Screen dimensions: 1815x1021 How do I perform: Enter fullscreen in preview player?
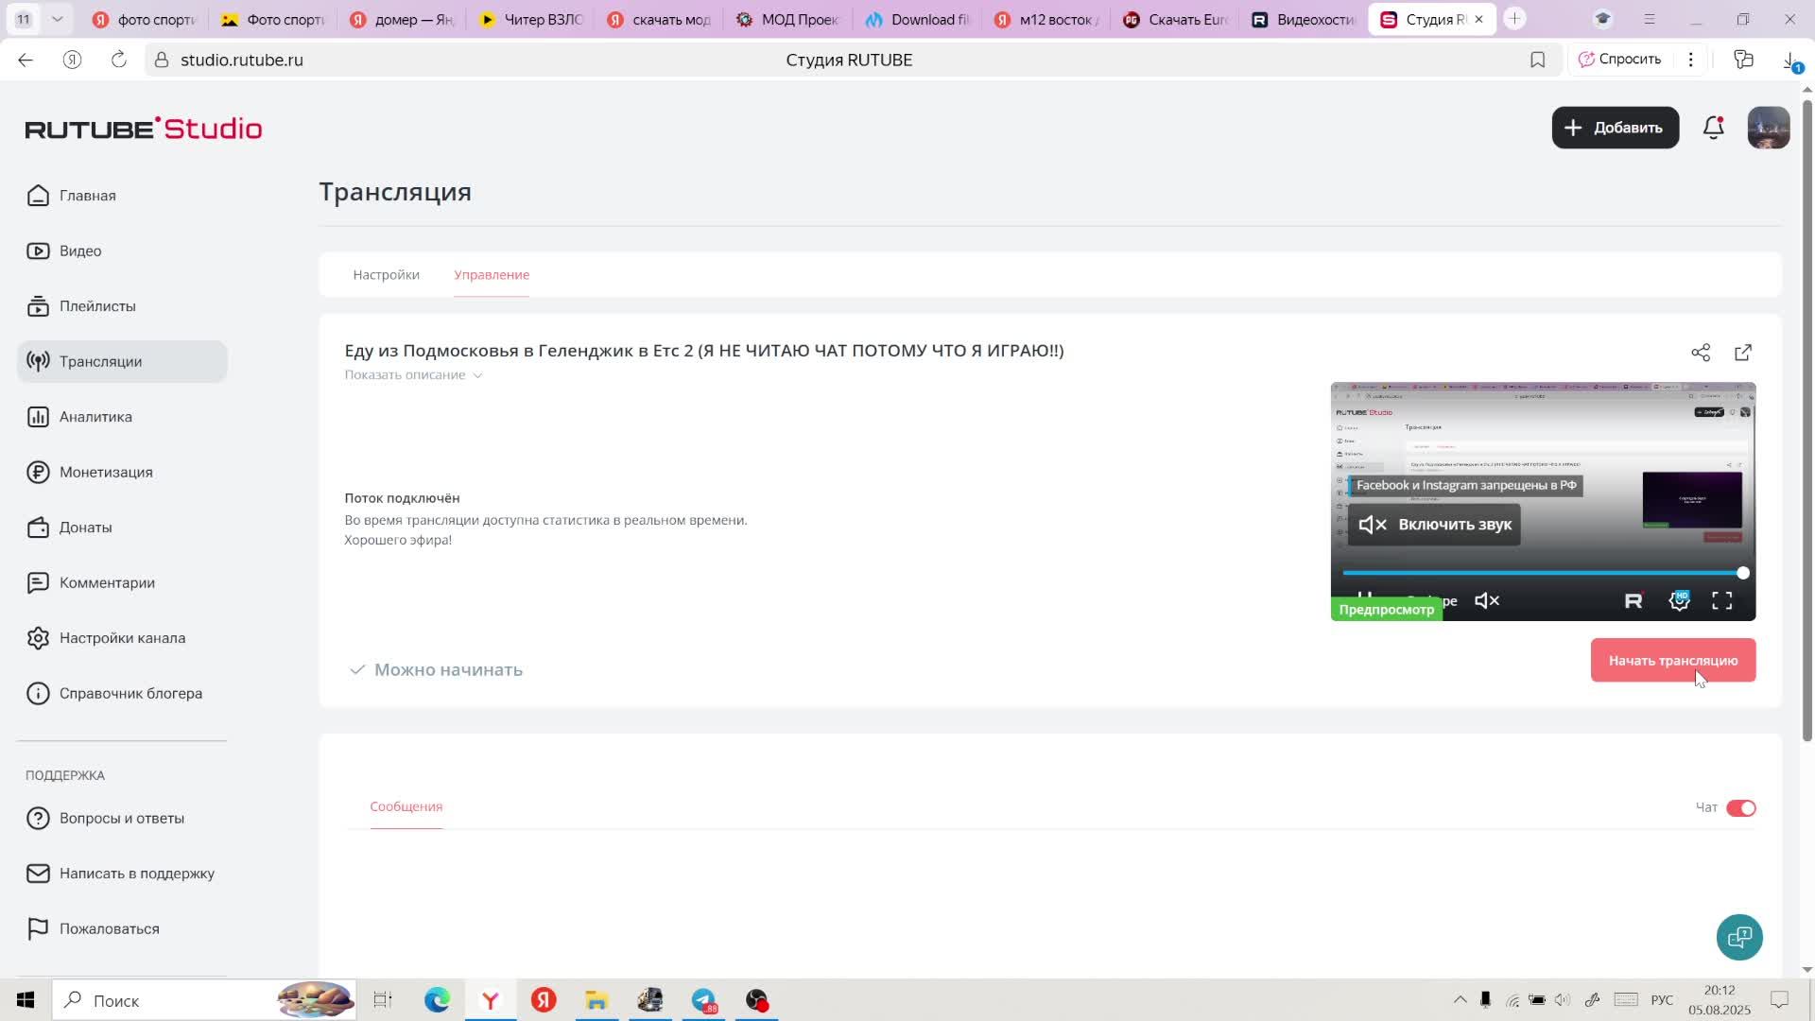[1721, 601]
